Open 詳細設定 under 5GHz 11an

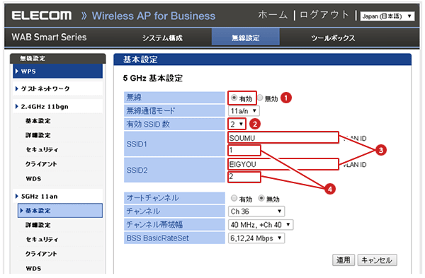click(x=38, y=225)
